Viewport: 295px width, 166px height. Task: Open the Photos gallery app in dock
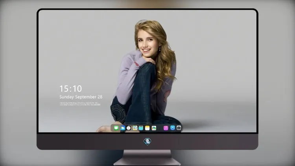[x=154, y=128]
